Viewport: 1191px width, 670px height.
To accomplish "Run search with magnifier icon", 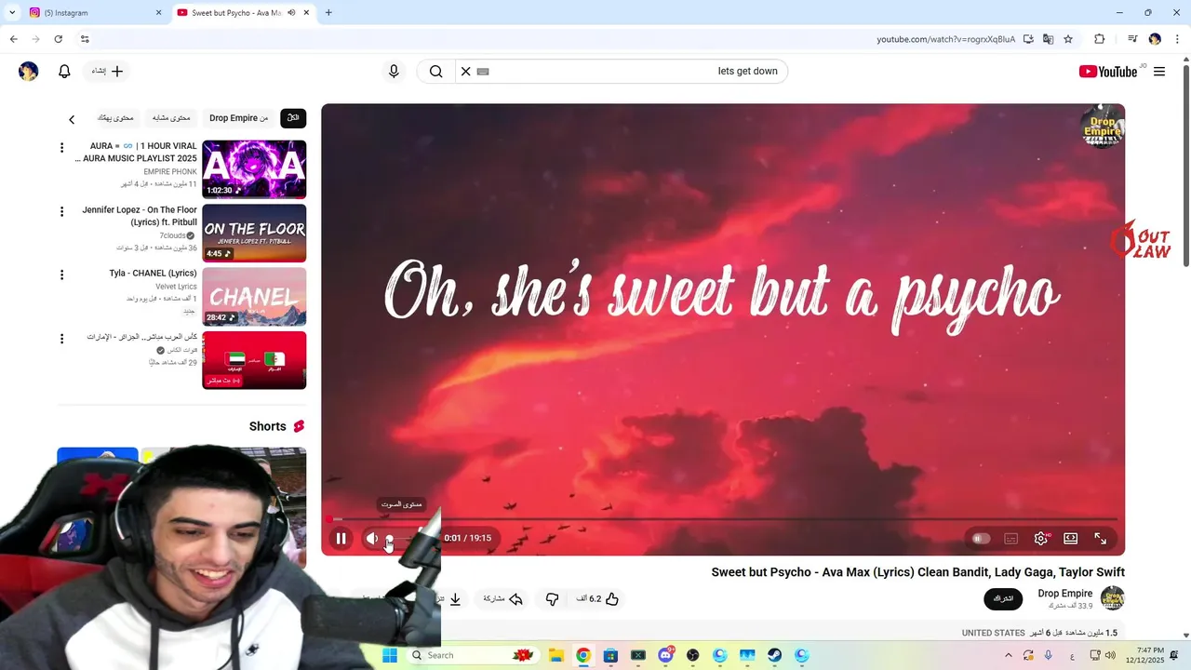I will 435,72.
